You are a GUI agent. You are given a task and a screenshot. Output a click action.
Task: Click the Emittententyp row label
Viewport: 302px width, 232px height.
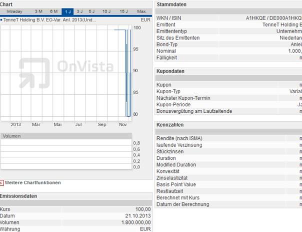pyautogui.click(x=171, y=31)
